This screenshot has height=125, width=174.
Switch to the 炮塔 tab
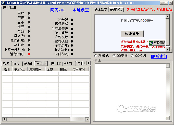point(6,63)
